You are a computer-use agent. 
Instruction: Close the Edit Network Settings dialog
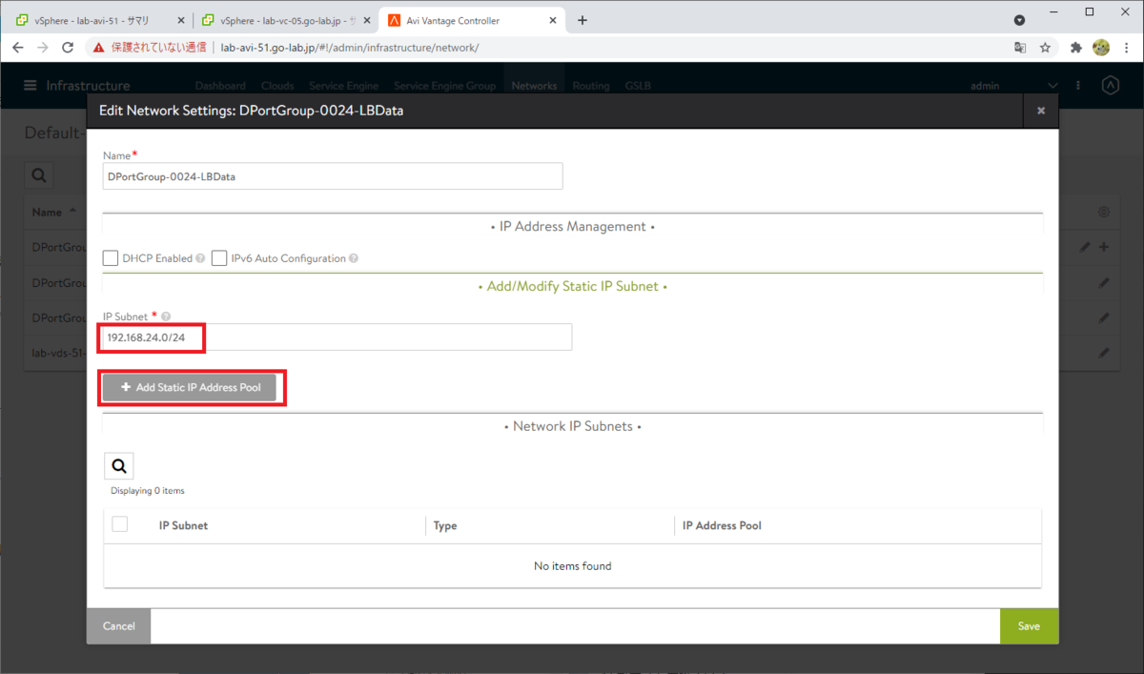pos(1041,111)
